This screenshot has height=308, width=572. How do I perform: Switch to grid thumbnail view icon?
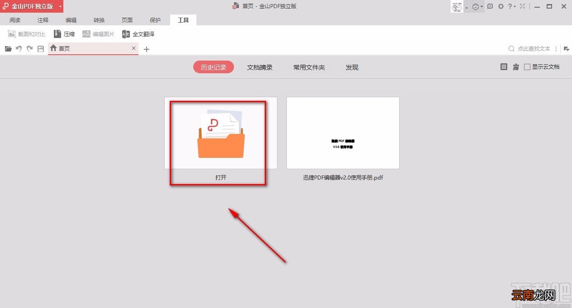click(x=504, y=67)
